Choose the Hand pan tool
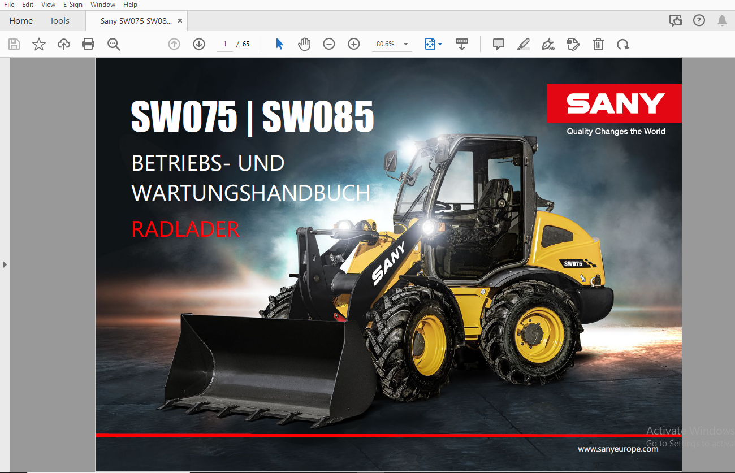Image resolution: width=735 pixels, height=473 pixels. 304,44
